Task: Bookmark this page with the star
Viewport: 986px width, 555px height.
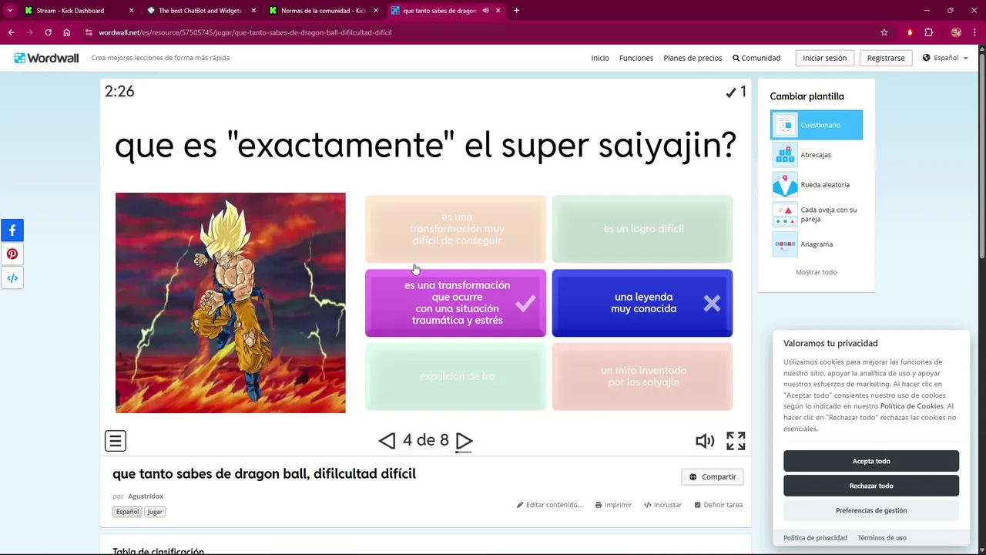Action: pos(884,32)
